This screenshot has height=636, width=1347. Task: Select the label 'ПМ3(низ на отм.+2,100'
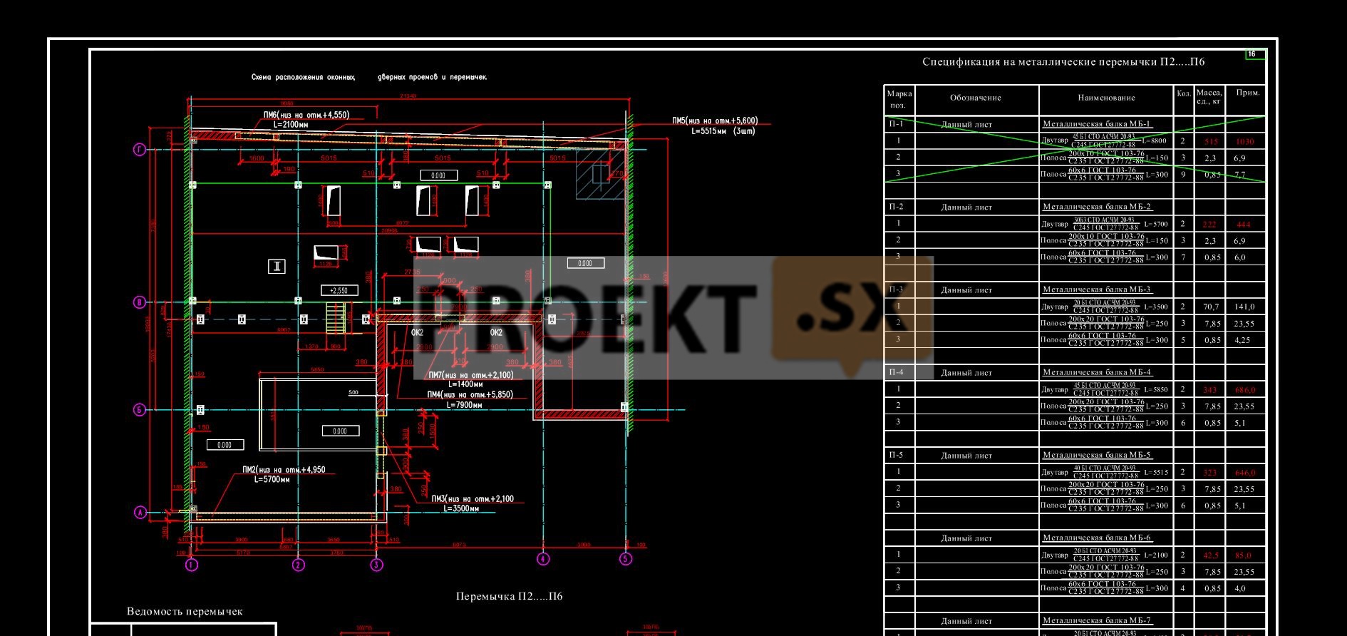(x=472, y=499)
